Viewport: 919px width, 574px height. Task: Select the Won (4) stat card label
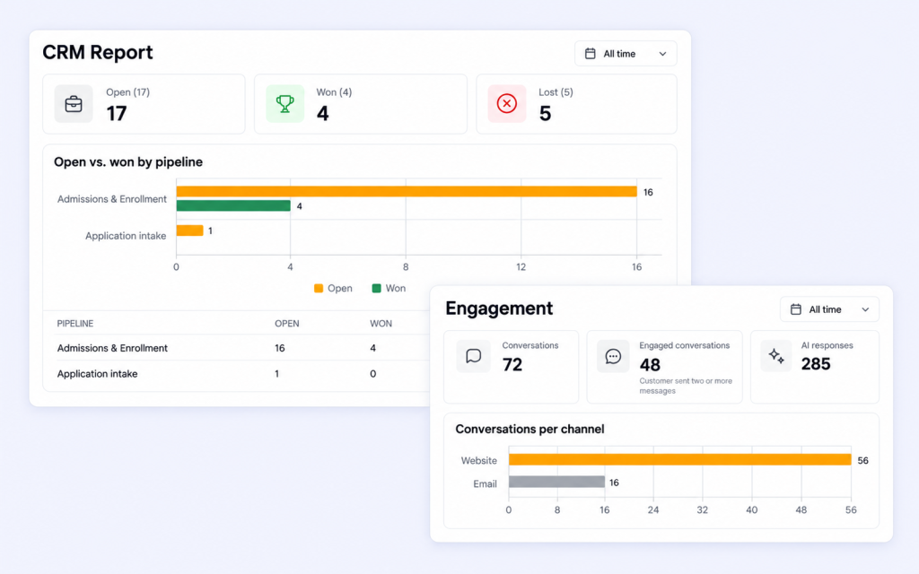tap(334, 92)
